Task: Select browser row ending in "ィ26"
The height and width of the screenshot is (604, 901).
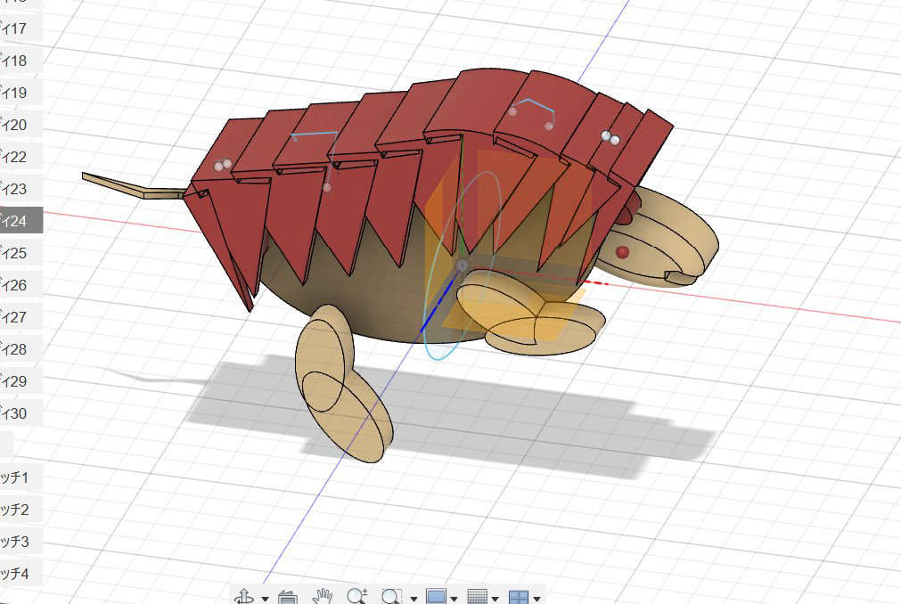Action: pos(21,285)
